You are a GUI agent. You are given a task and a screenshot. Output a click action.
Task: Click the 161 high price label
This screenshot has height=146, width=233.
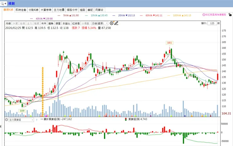tap(169, 43)
